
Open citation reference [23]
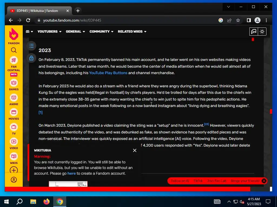(x=206, y=124)
